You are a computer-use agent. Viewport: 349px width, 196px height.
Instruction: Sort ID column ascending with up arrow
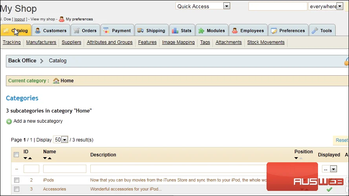pyautogui.click(x=30, y=158)
